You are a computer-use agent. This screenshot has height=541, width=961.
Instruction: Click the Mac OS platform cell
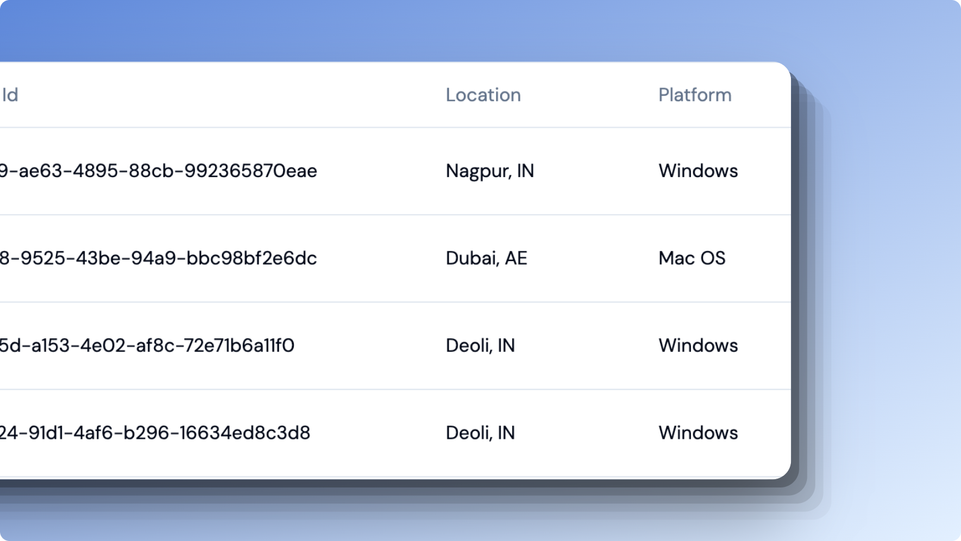(x=692, y=258)
